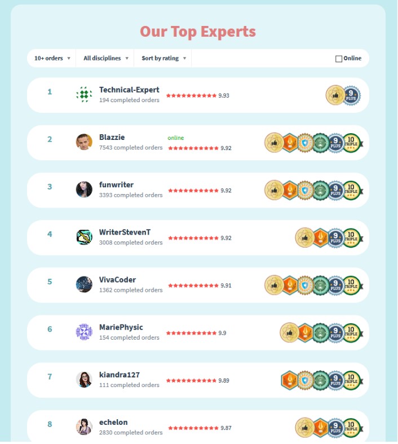Click Blazzie's 10 Triple badge
Screen dimensions: 398x444
(352, 143)
